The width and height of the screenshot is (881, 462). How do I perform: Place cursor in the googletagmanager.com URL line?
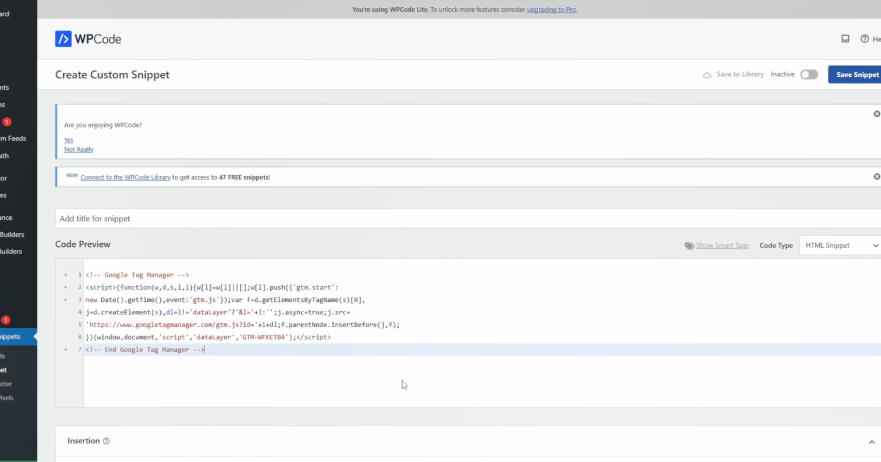click(x=242, y=325)
